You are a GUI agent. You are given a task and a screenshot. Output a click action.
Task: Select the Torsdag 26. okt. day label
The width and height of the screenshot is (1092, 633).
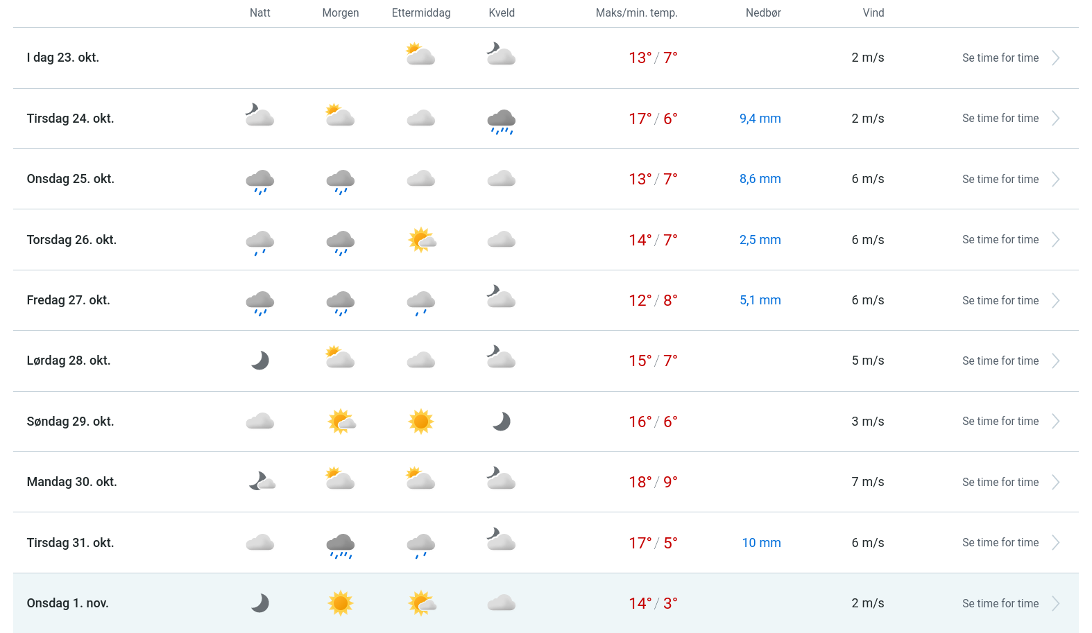[71, 240]
